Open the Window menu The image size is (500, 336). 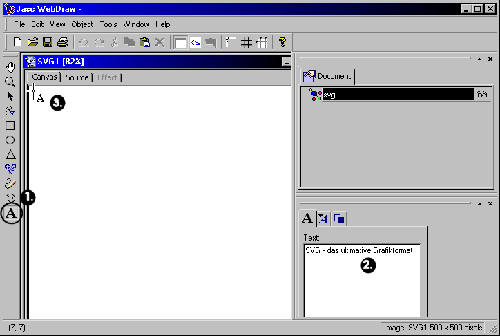pyautogui.click(x=136, y=24)
